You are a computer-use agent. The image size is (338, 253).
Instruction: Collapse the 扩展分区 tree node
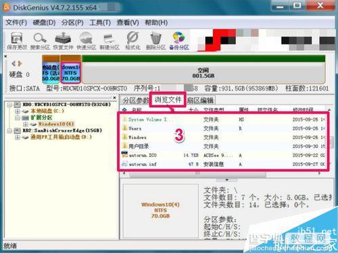pos(18,117)
